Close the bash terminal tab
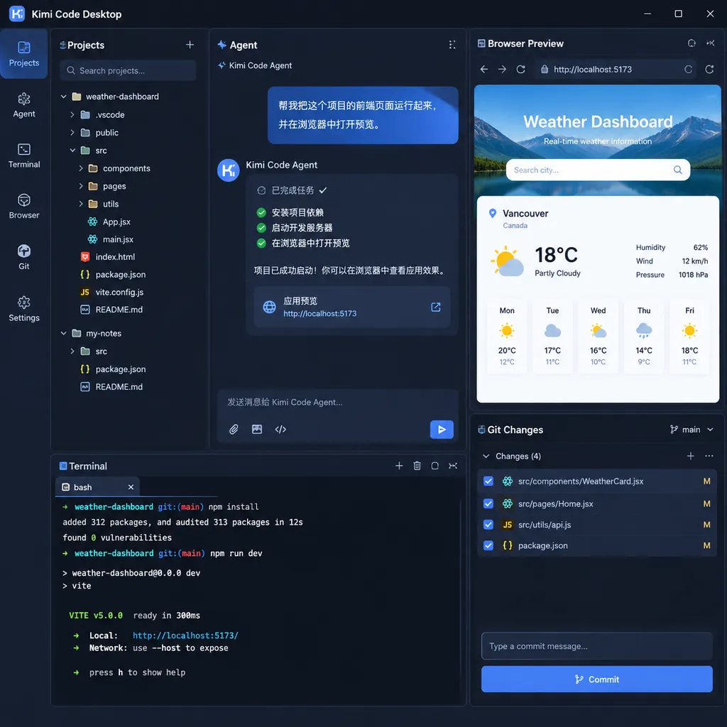The height and width of the screenshot is (727, 727). pyautogui.click(x=131, y=487)
